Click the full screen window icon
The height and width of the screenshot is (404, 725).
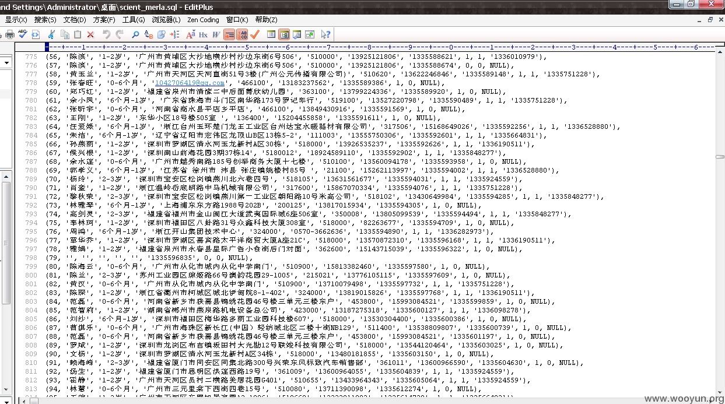(310, 34)
